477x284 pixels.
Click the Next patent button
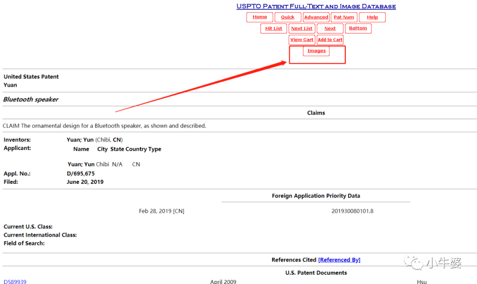[x=330, y=29]
